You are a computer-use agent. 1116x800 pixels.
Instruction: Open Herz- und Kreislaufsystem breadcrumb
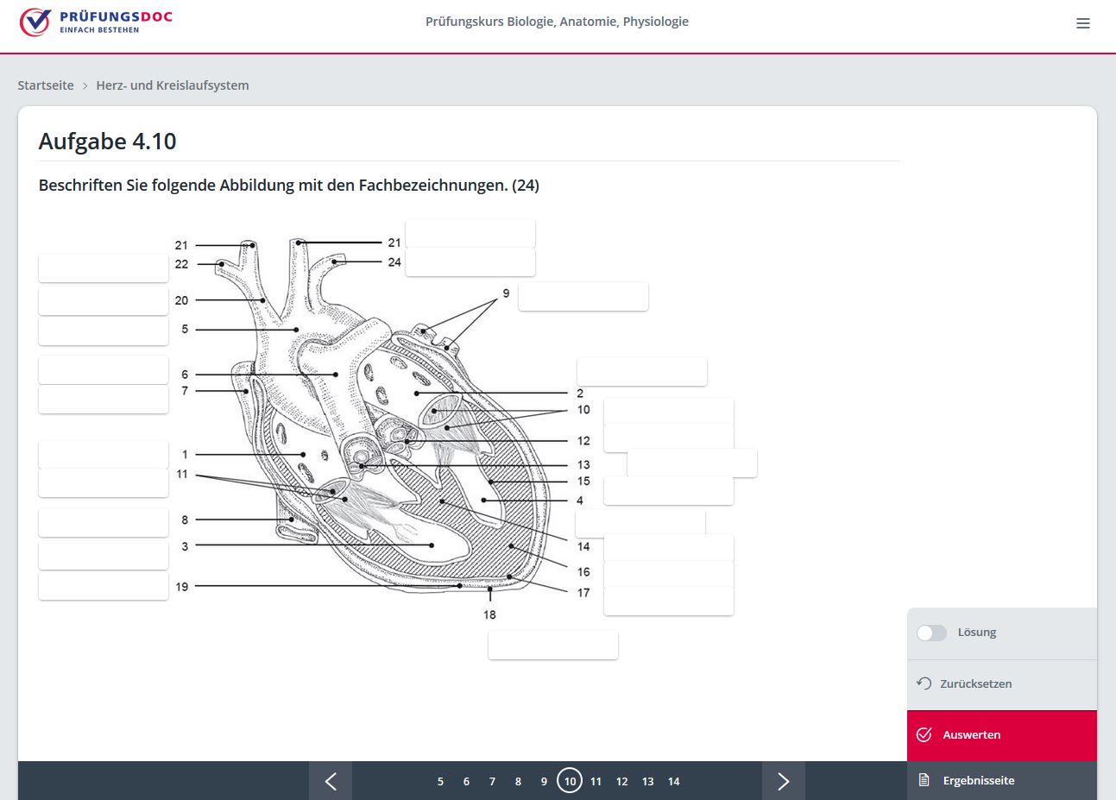[173, 85]
